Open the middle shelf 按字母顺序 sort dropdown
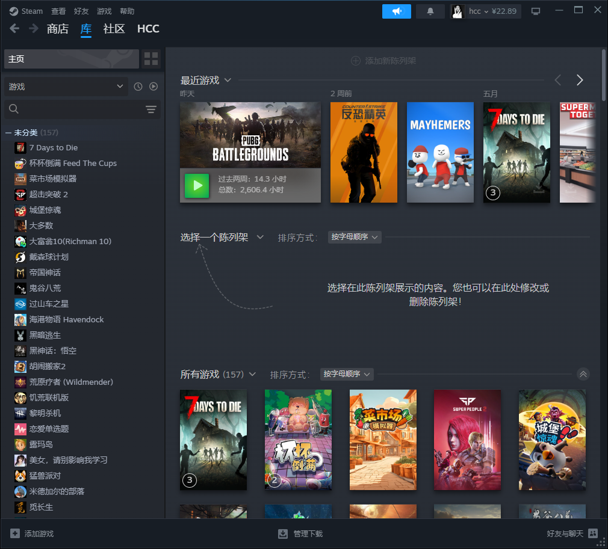This screenshot has width=608, height=549. (x=355, y=237)
